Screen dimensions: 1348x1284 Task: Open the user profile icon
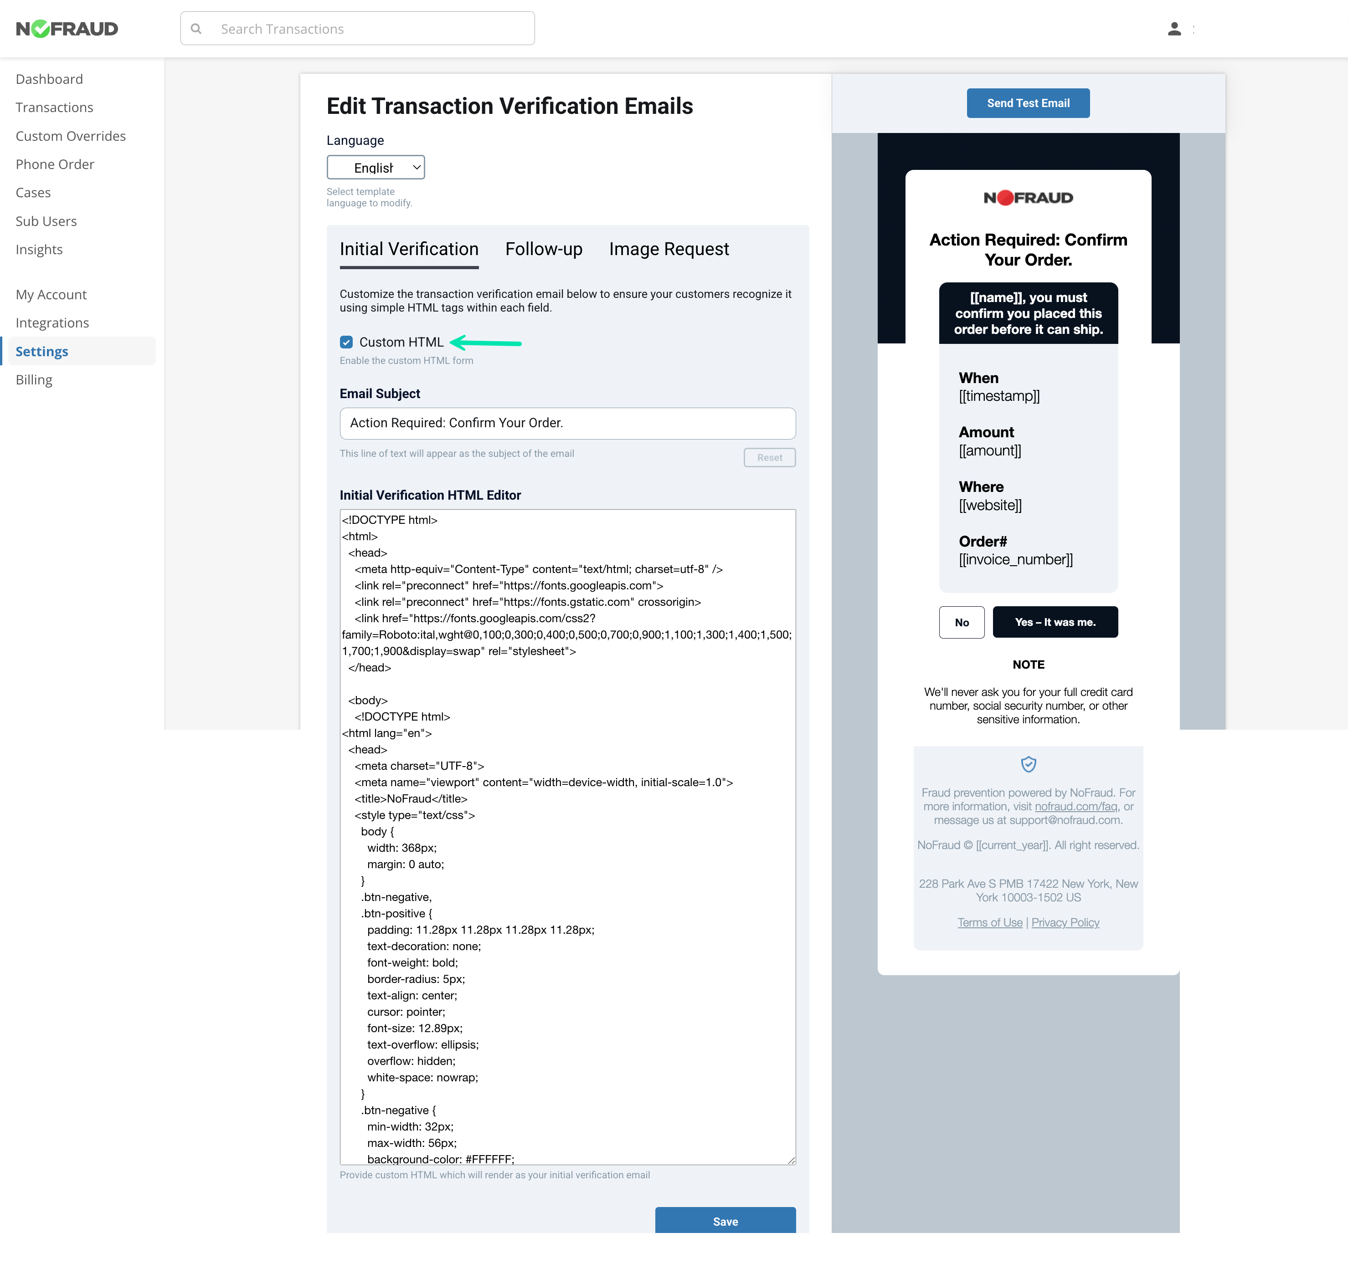(x=1174, y=29)
